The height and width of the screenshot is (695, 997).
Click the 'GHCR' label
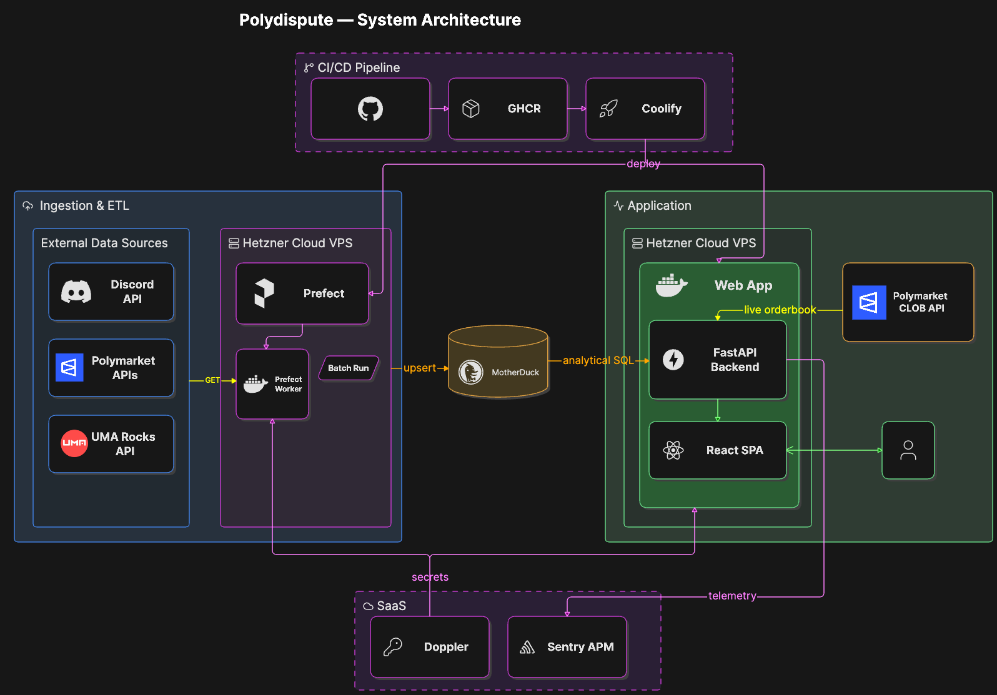524,109
